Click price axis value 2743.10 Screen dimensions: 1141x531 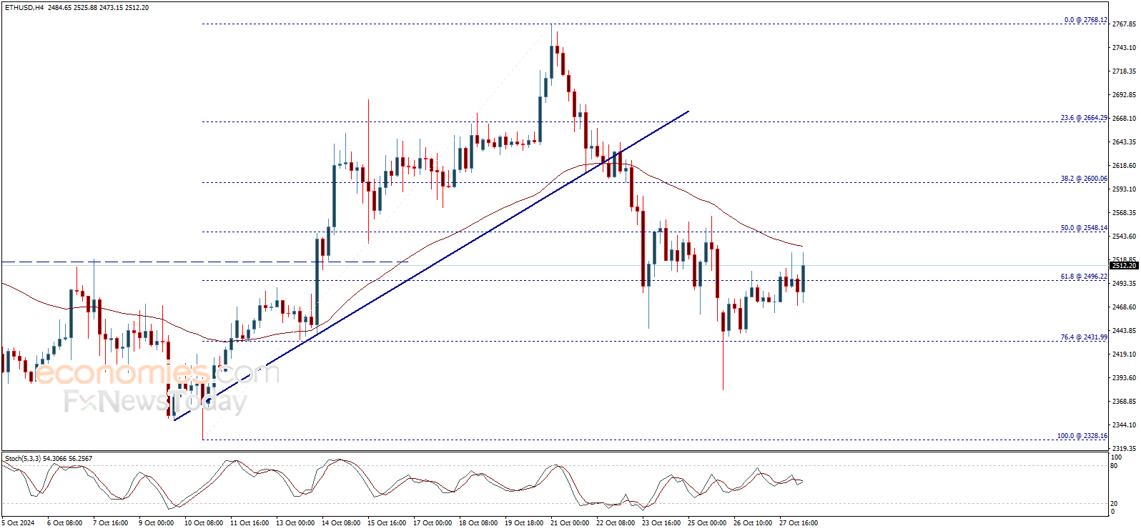(1124, 48)
